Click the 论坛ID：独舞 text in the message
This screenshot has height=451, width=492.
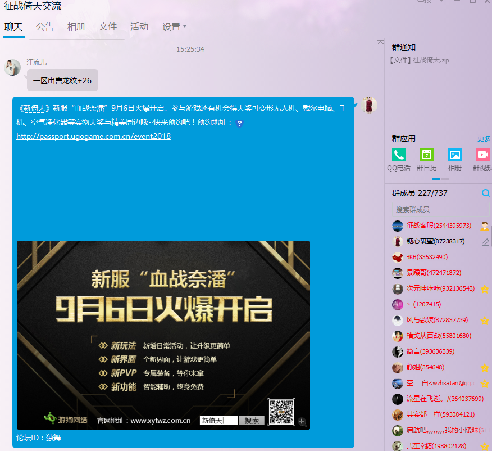(39, 438)
